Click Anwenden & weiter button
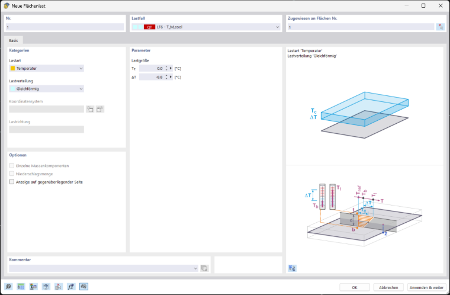The height and width of the screenshot is (295, 450). pyautogui.click(x=426, y=287)
